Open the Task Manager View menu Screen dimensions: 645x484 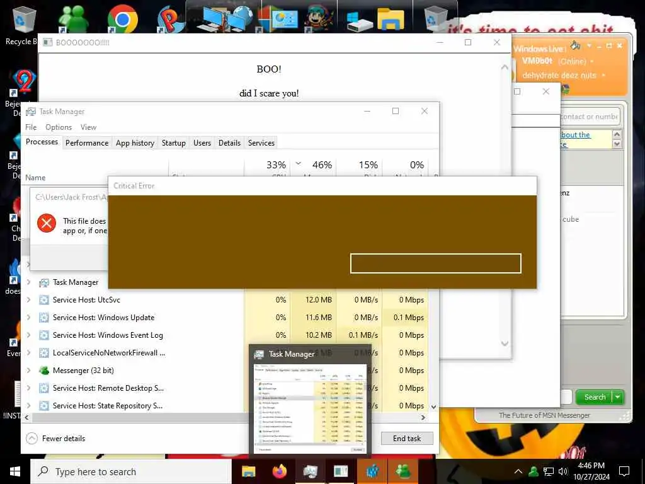pos(88,127)
